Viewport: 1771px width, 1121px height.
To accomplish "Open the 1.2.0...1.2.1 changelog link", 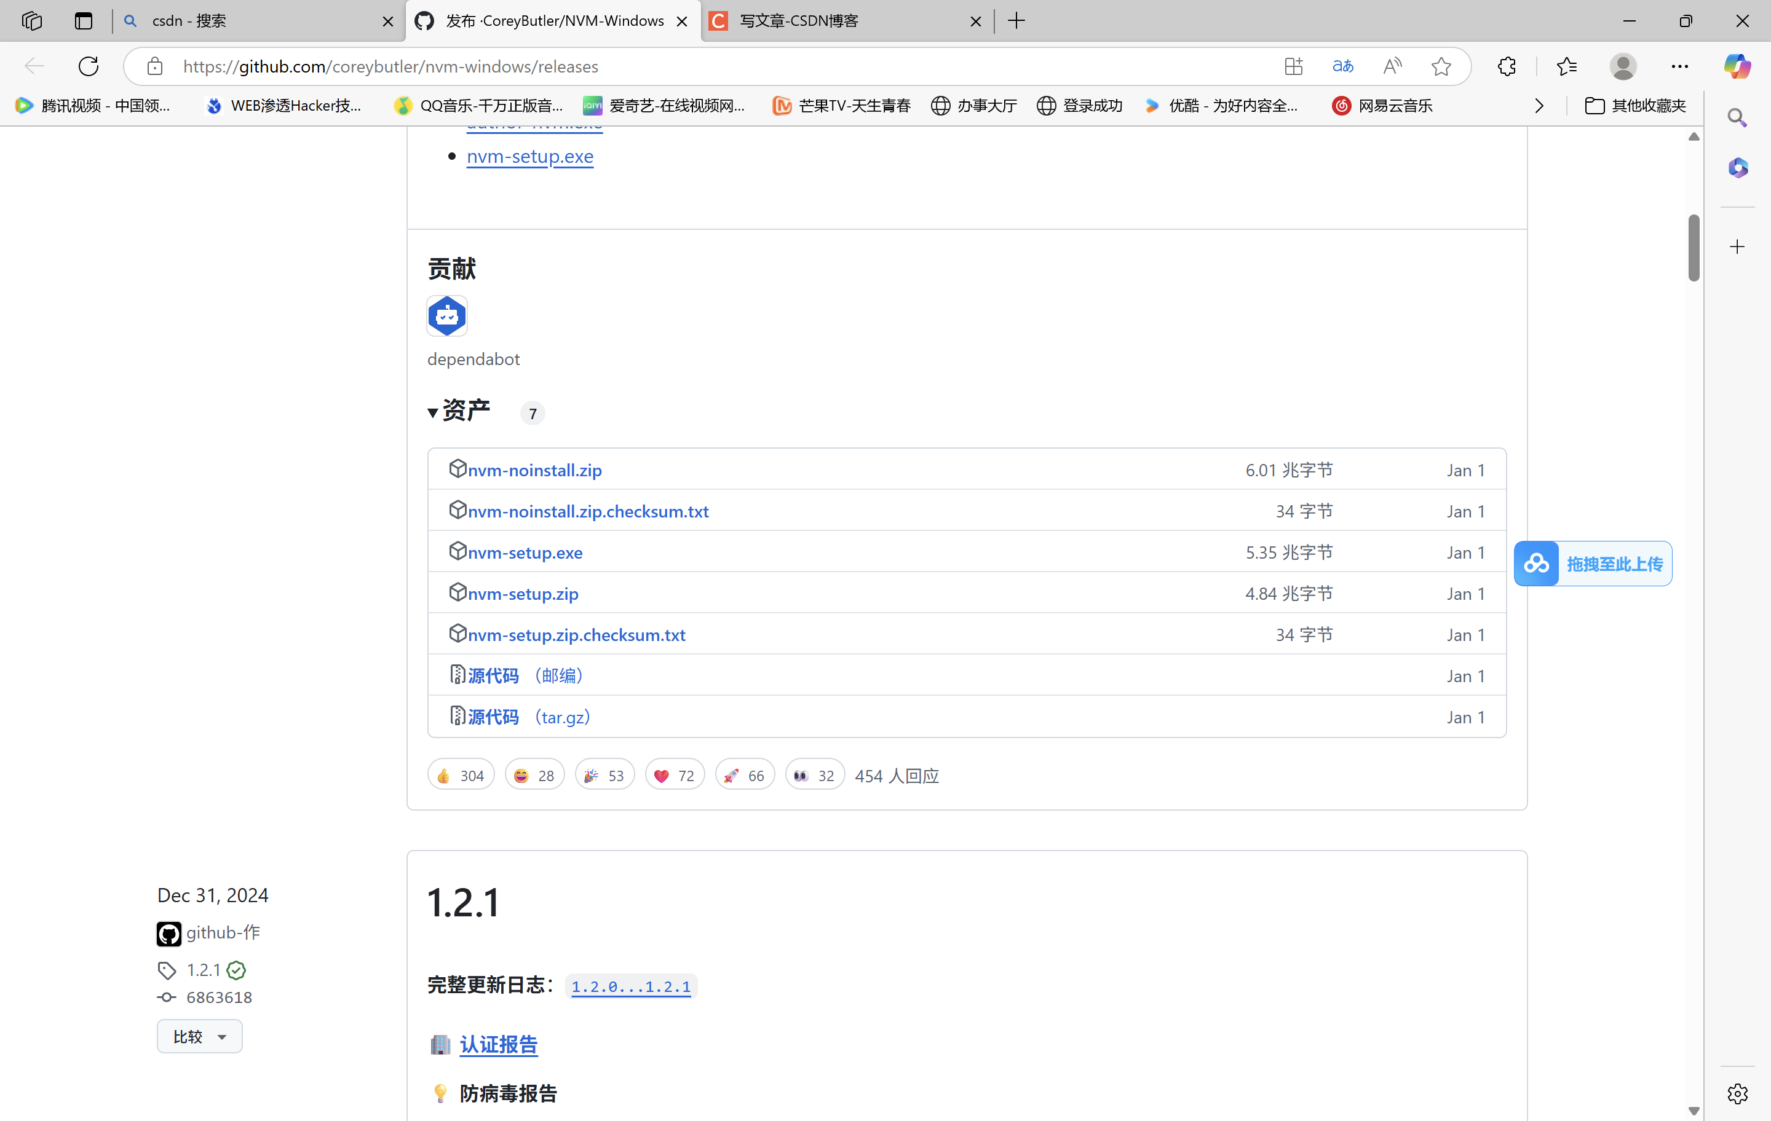I will point(630,986).
